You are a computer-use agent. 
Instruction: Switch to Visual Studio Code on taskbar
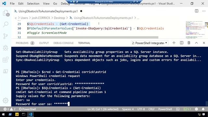(30, 114)
